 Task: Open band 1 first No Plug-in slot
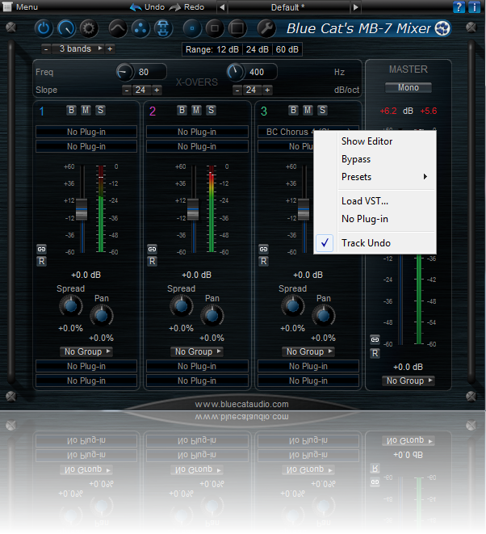tap(86, 132)
